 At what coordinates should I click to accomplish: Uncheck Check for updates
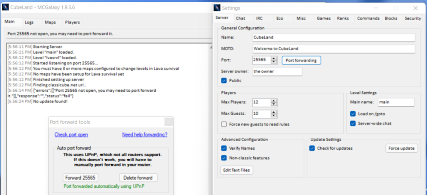pos(312,148)
